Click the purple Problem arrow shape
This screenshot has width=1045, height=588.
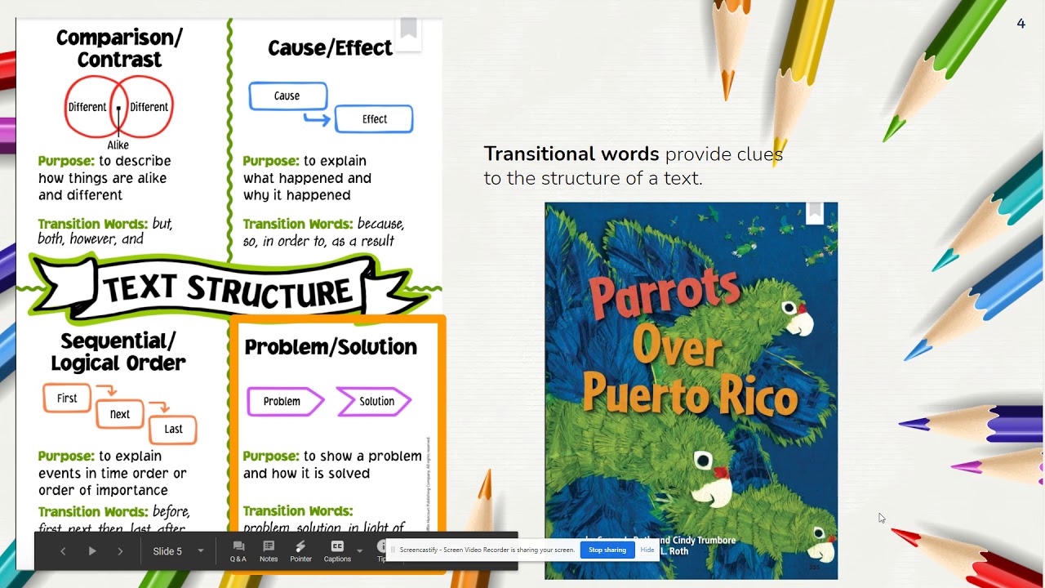[x=286, y=401]
